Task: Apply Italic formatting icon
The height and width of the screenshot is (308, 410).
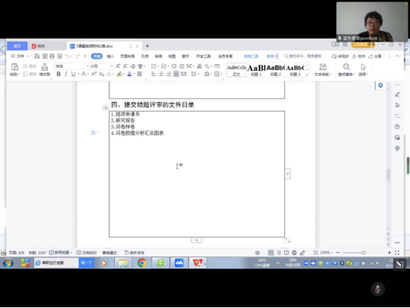Action: (66, 74)
